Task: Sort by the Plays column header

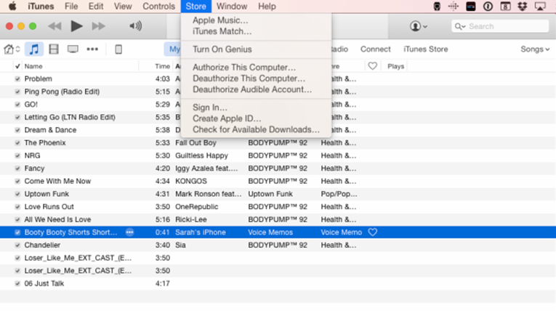Action: click(x=395, y=66)
